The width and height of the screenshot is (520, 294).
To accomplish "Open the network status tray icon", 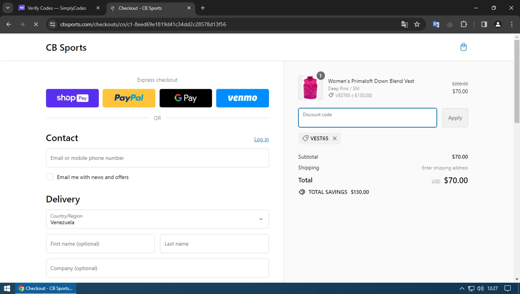I will tap(471, 288).
